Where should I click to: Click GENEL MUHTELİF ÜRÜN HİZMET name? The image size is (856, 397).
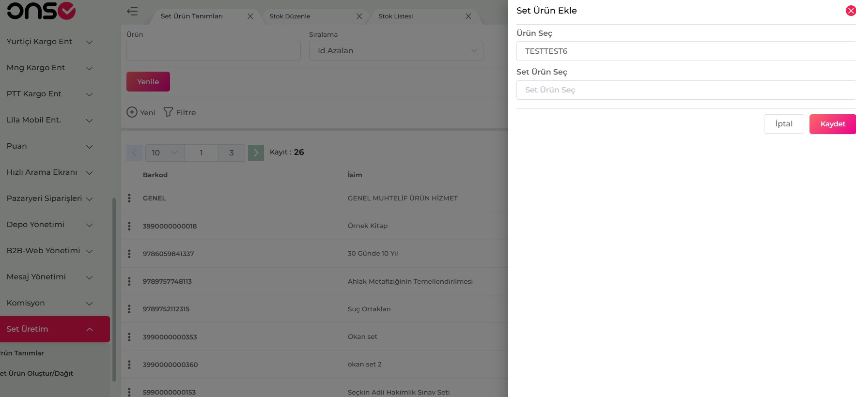(403, 198)
